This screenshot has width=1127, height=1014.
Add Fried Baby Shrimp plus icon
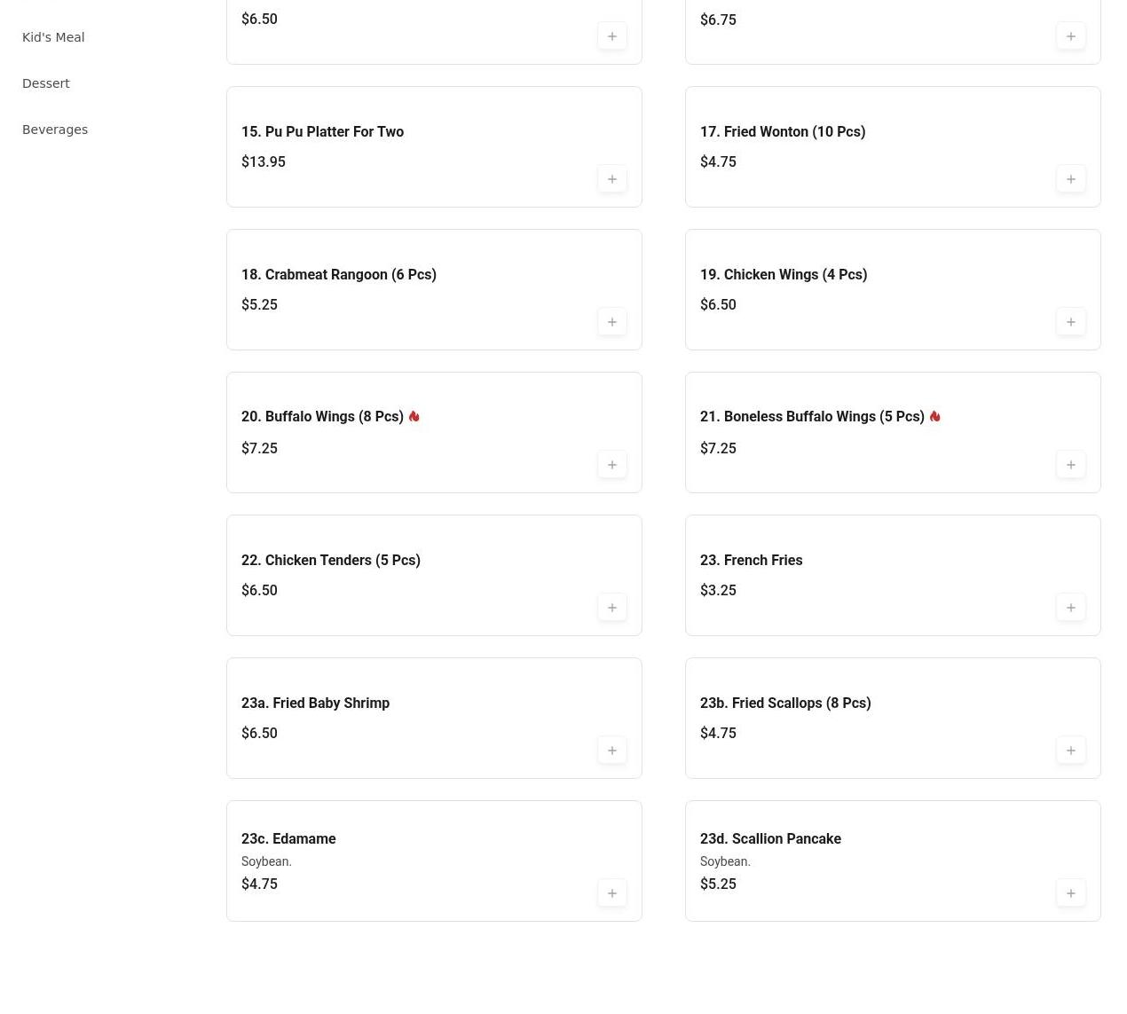612,751
